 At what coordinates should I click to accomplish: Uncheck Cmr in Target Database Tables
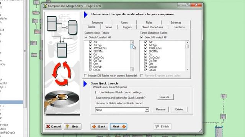click(x=145, y=64)
